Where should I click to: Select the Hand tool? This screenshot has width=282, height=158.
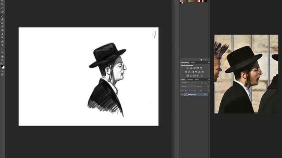2,57
